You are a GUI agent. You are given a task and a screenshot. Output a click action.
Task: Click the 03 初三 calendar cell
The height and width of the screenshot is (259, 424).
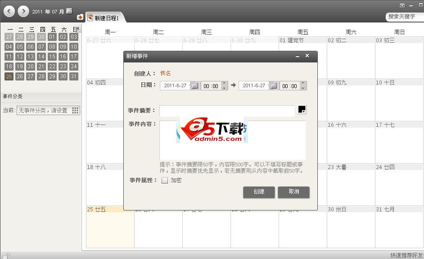[399, 58]
